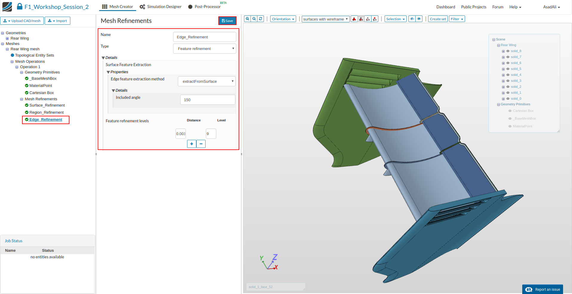This screenshot has height=294, width=572.
Task: Click the Upload CAD/mesh button
Action: click(x=22, y=21)
